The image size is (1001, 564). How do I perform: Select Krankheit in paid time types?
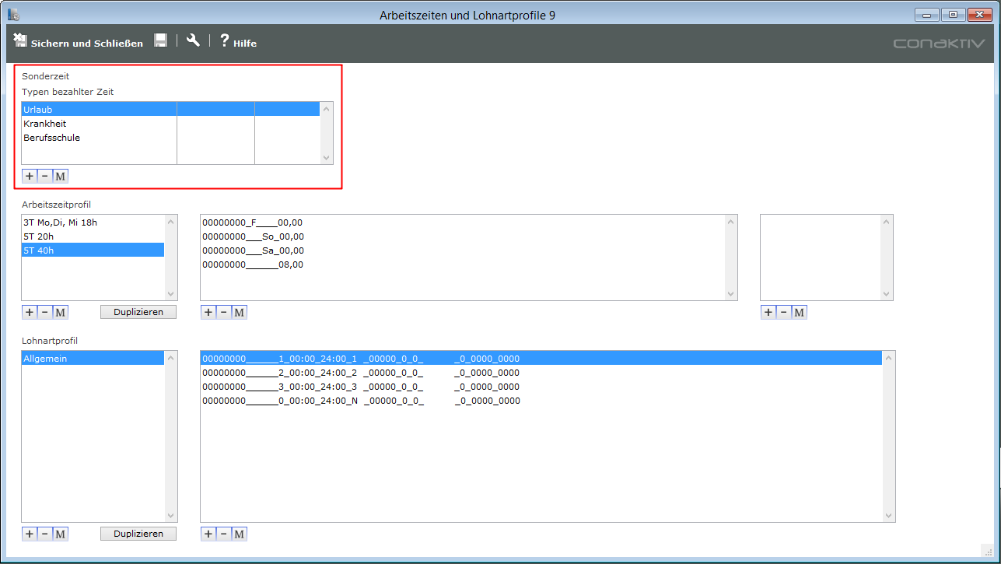tap(45, 124)
